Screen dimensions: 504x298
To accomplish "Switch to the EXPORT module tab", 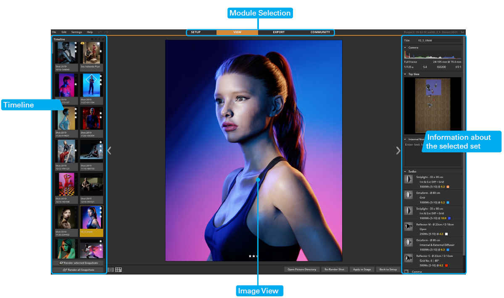I will [x=278, y=32].
